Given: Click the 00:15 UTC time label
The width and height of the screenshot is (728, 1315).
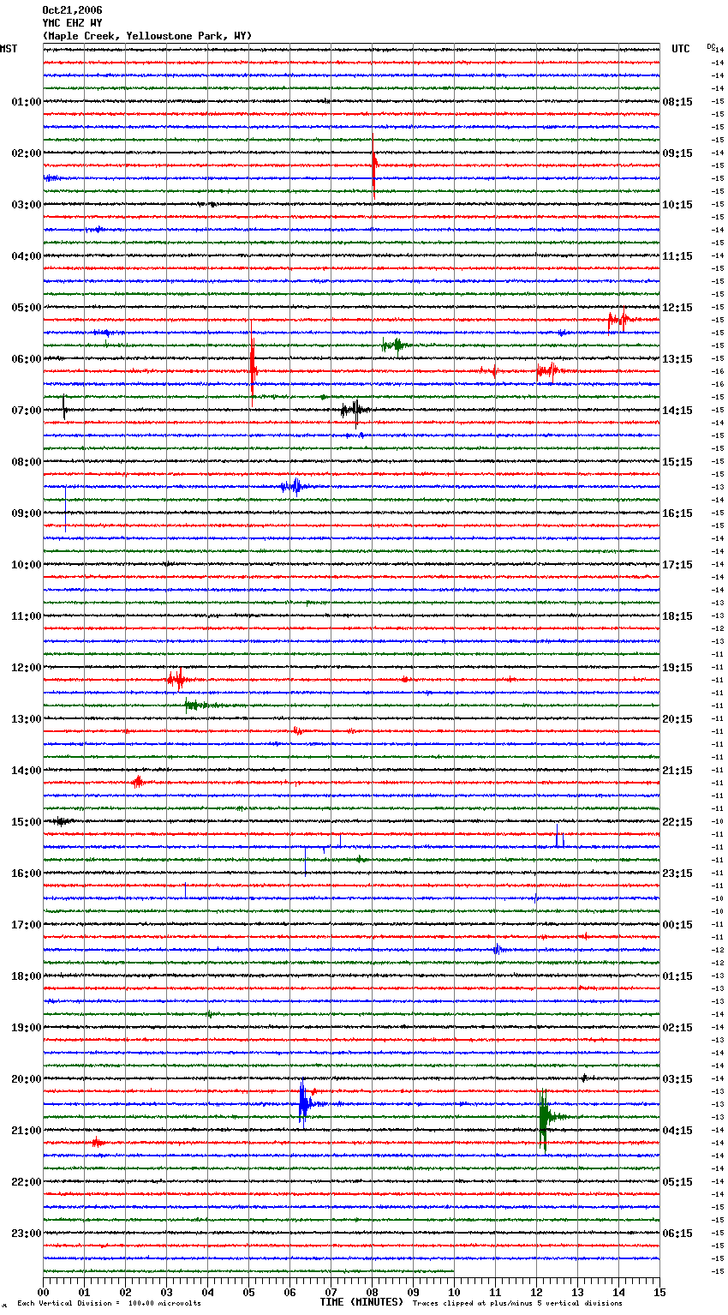Looking at the screenshot, I should pyautogui.click(x=677, y=925).
